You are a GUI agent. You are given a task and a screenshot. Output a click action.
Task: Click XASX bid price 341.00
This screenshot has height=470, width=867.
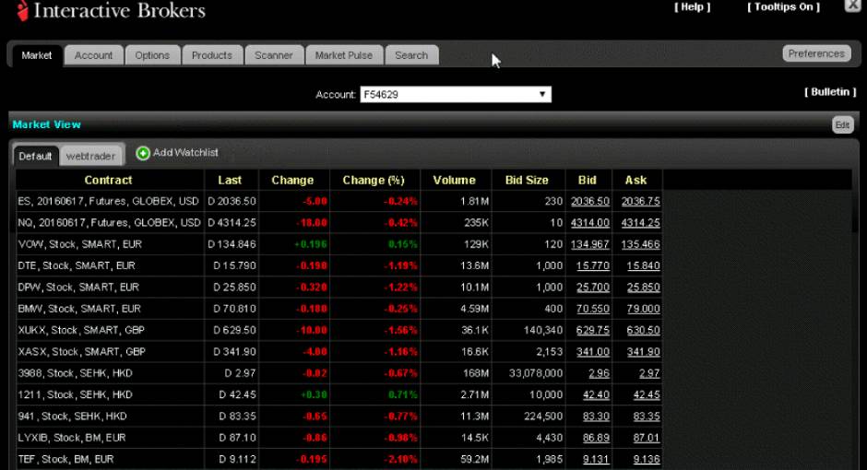pos(593,352)
